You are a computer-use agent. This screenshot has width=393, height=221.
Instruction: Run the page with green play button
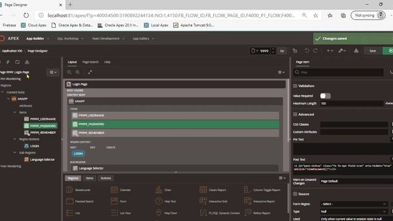click(x=388, y=51)
